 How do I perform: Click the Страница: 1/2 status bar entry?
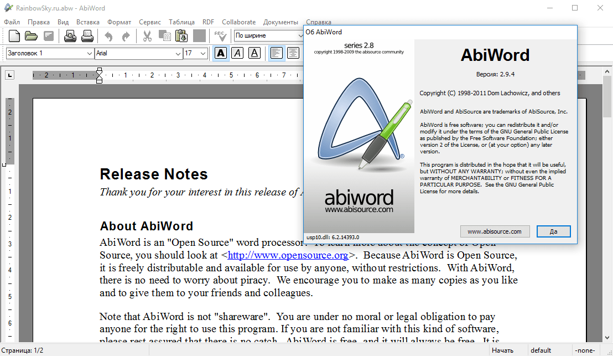pyautogui.click(x=22, y=350)
